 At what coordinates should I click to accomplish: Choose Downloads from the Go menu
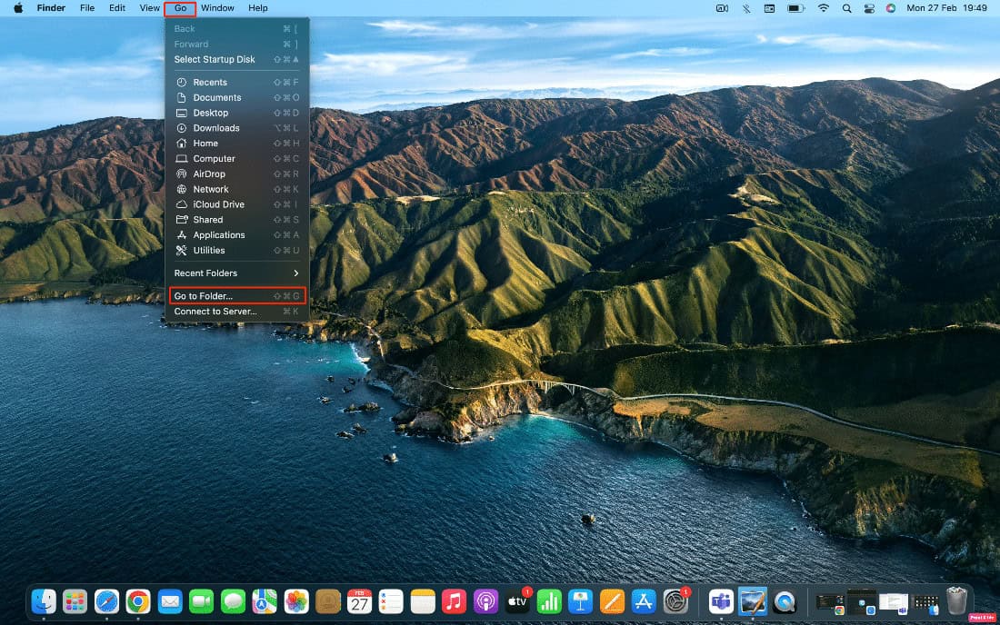pyautogui.click(x=216, y=127)
